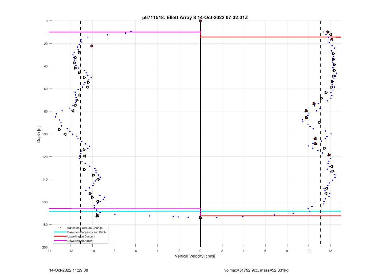Select legend entry 'Upwelling on Descent'
The height and width of the screenshot is (278, 377).
click(81, 237)
